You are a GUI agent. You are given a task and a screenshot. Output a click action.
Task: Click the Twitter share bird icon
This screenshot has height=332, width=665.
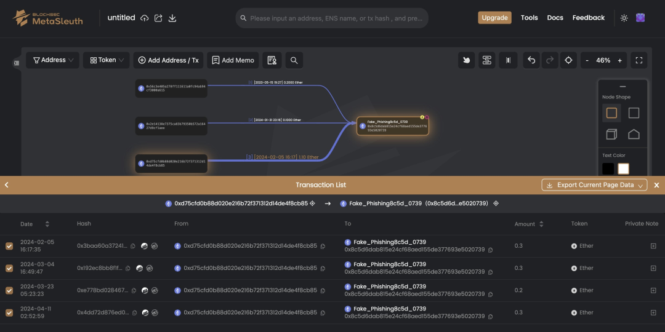467,60
